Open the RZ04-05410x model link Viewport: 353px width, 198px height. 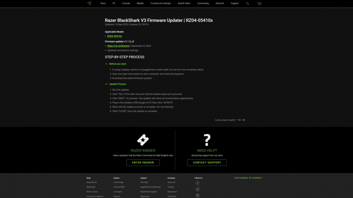[114, 36]
